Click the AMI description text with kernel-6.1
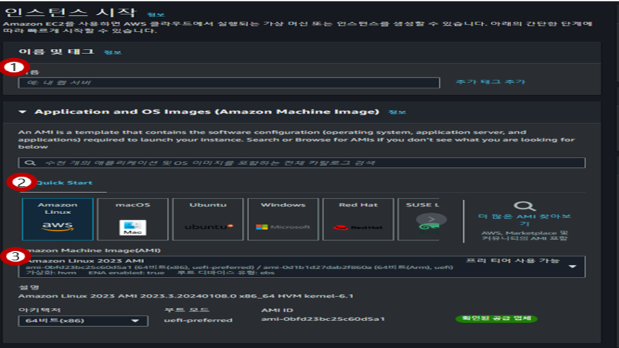This screenshot has height=348, width=619. 186,296
